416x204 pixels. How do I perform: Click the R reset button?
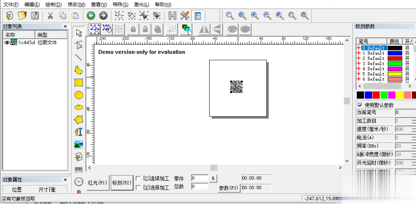point(213,178)
